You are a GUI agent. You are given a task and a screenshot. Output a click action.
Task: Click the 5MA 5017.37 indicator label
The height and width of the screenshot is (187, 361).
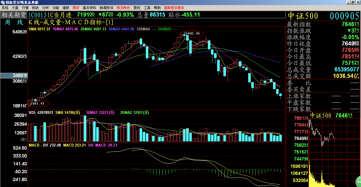39,29
